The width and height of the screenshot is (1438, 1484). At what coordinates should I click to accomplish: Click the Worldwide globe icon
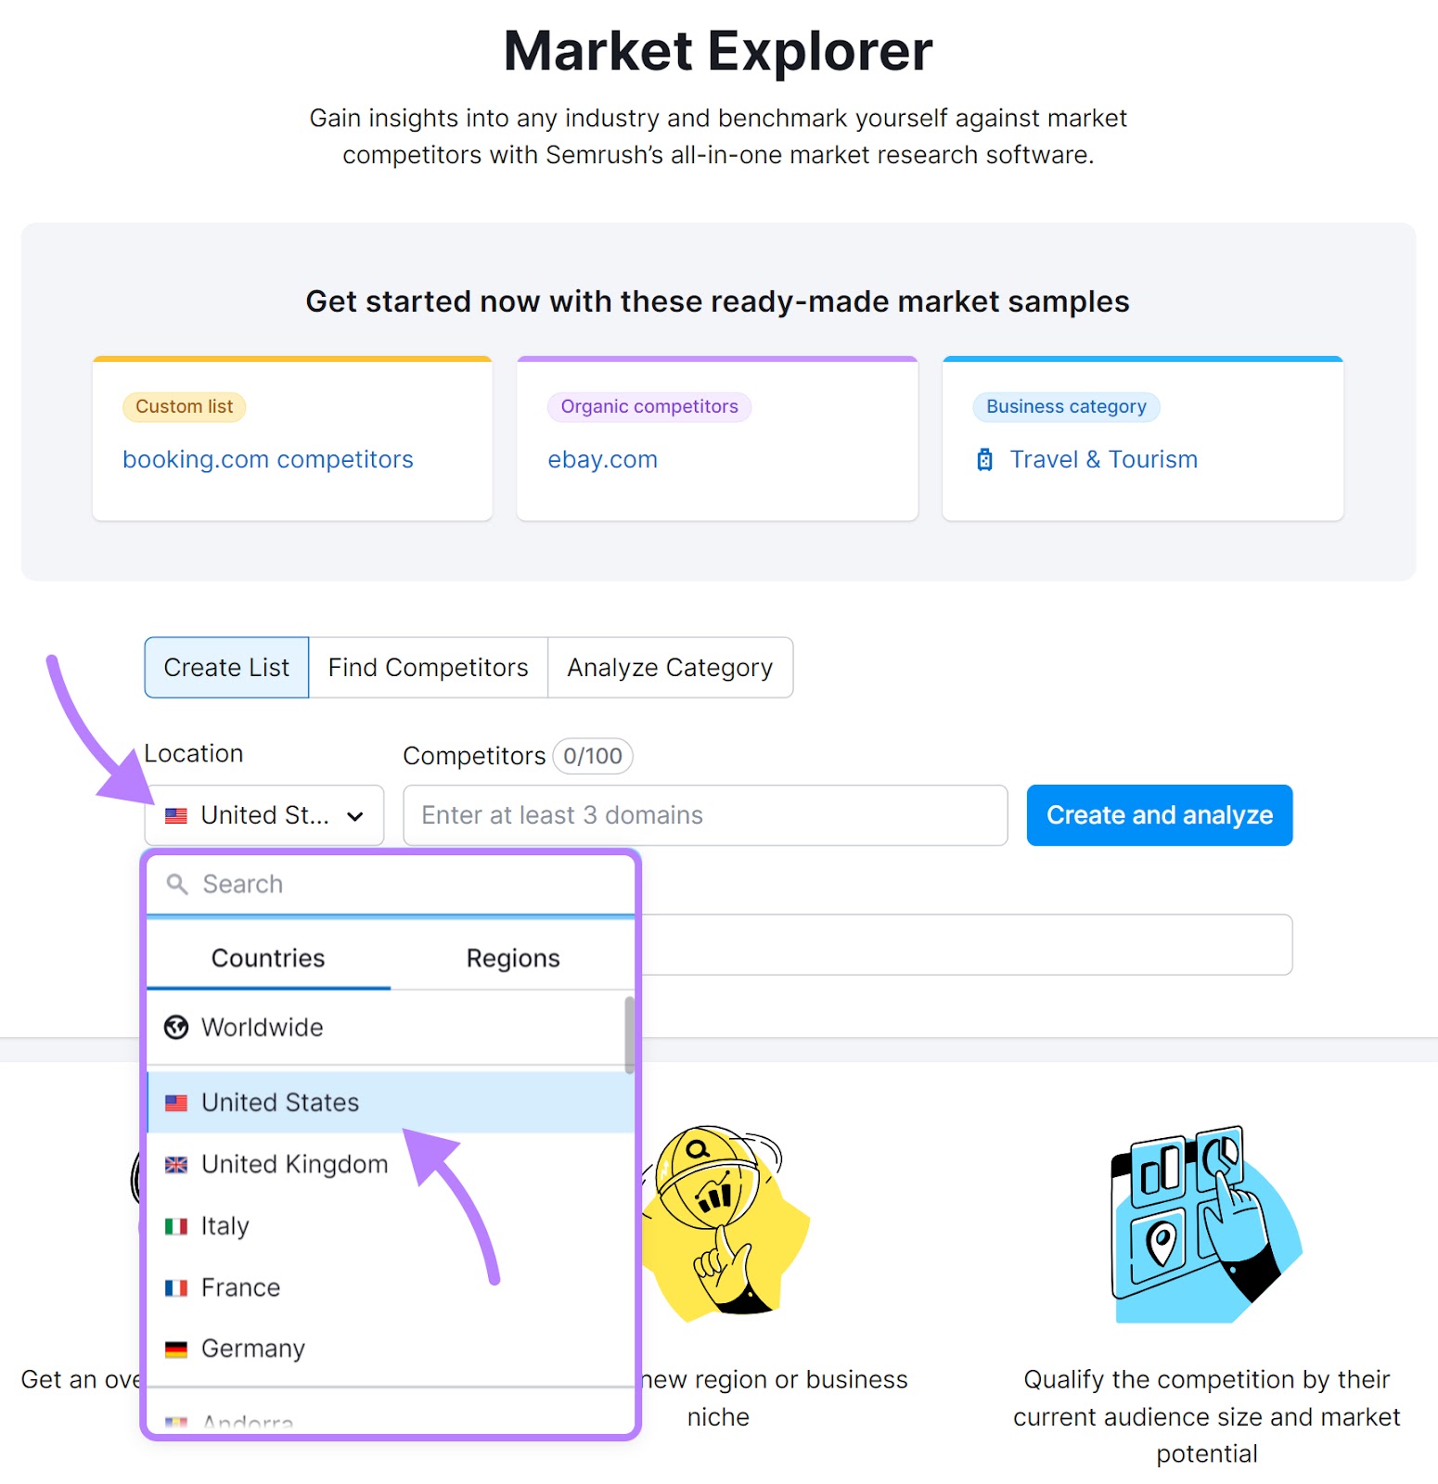click(176, 1027)
